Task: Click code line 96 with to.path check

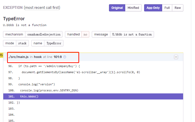Action: (93, 66)
